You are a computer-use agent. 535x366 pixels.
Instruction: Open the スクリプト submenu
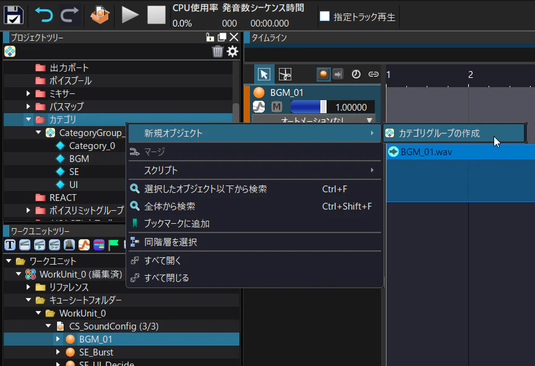coord(255,170)
